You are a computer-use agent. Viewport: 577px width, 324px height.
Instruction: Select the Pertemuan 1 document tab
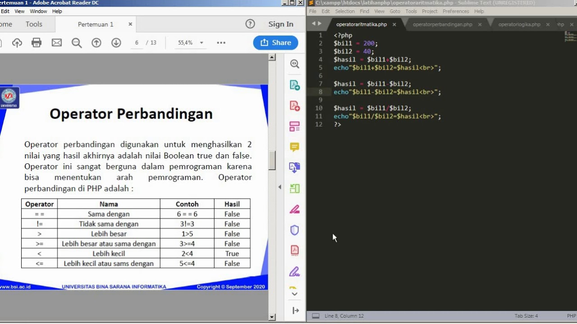[96, 24]
